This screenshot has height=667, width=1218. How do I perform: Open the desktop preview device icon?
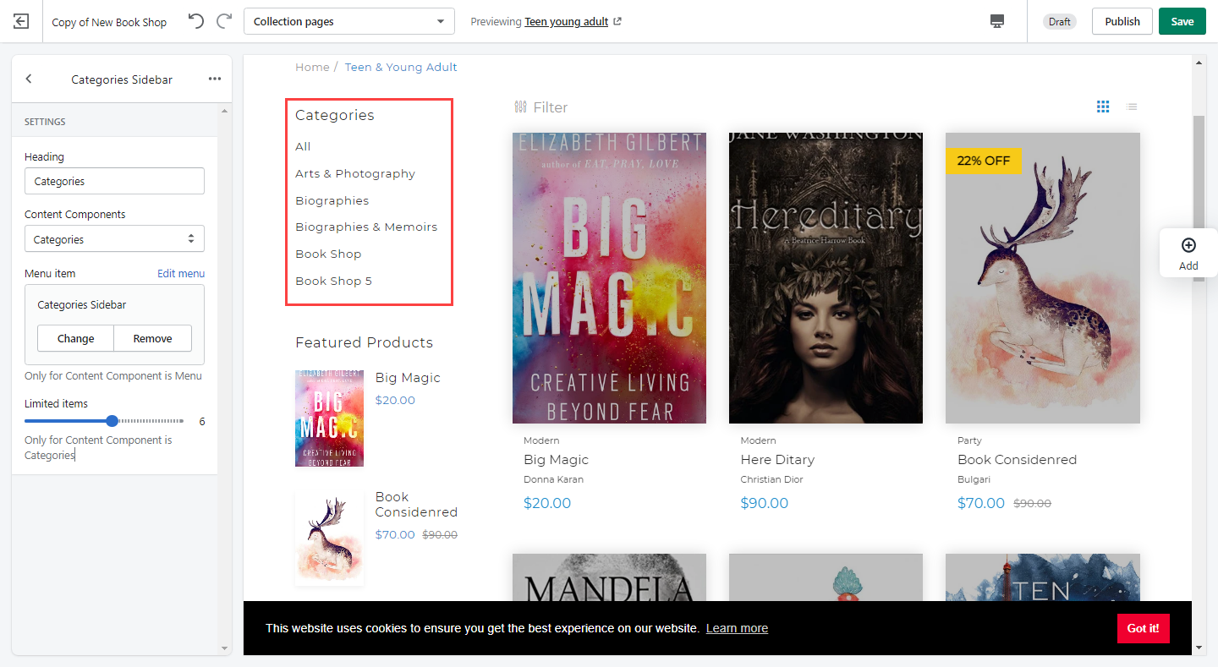(997, 21)
